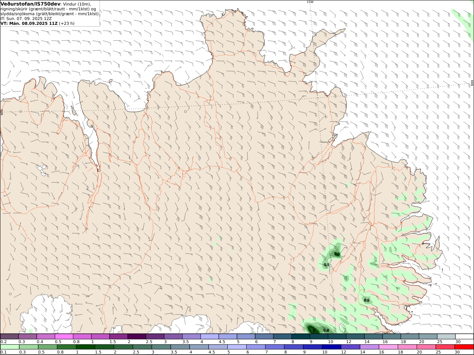Pick the rain scale swatch above label 7

(x=275, y=347)
